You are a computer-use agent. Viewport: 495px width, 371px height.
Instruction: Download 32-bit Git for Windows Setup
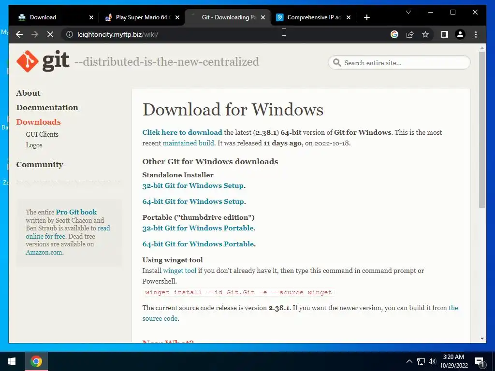(x=193, y=185)
